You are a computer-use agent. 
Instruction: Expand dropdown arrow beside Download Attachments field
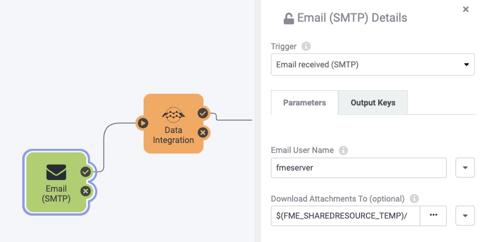click(x=465, y=216)
